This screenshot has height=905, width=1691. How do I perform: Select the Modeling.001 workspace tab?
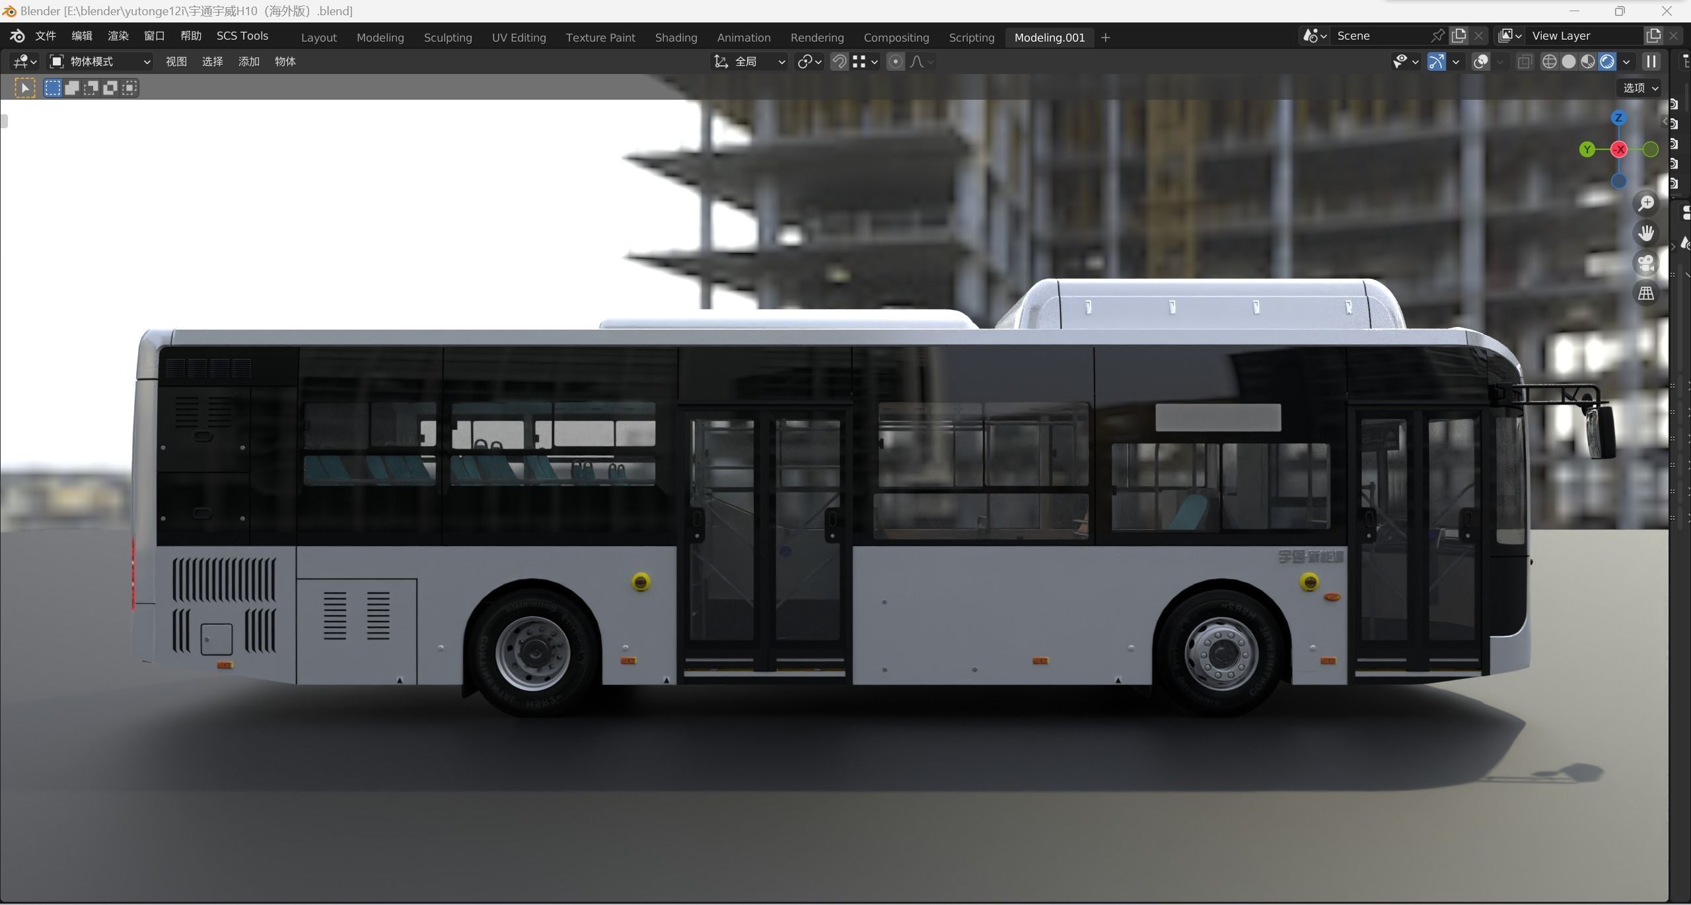coord(1050,38)
